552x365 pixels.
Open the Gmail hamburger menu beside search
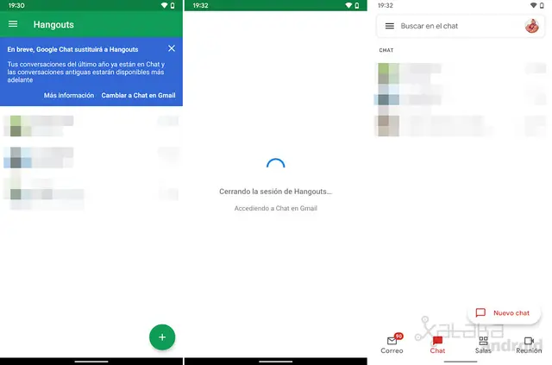tap(390, 26)
